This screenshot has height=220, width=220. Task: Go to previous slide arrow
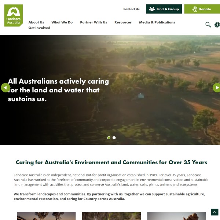point(5,88)
